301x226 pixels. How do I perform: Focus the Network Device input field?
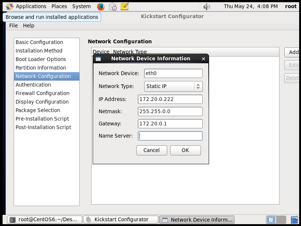tap(173, 74)
